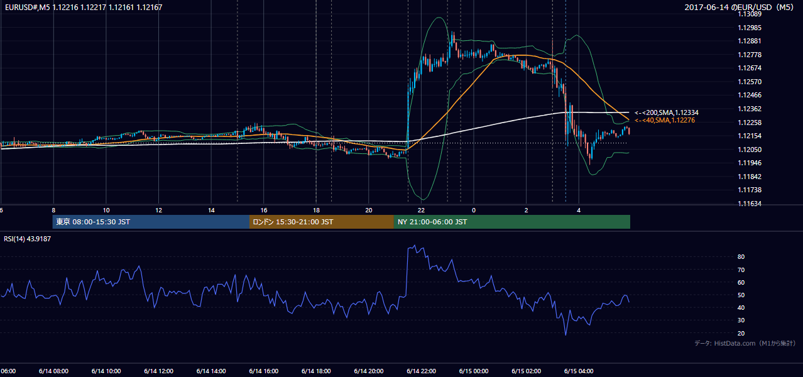
Task: Click the 6/14 14:00 time label
Action: pos(211,371)
